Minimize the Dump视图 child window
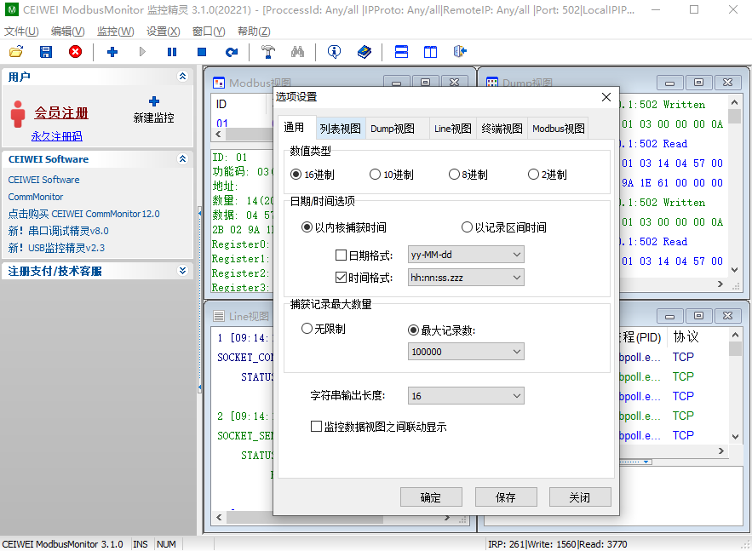 [670, 83]
